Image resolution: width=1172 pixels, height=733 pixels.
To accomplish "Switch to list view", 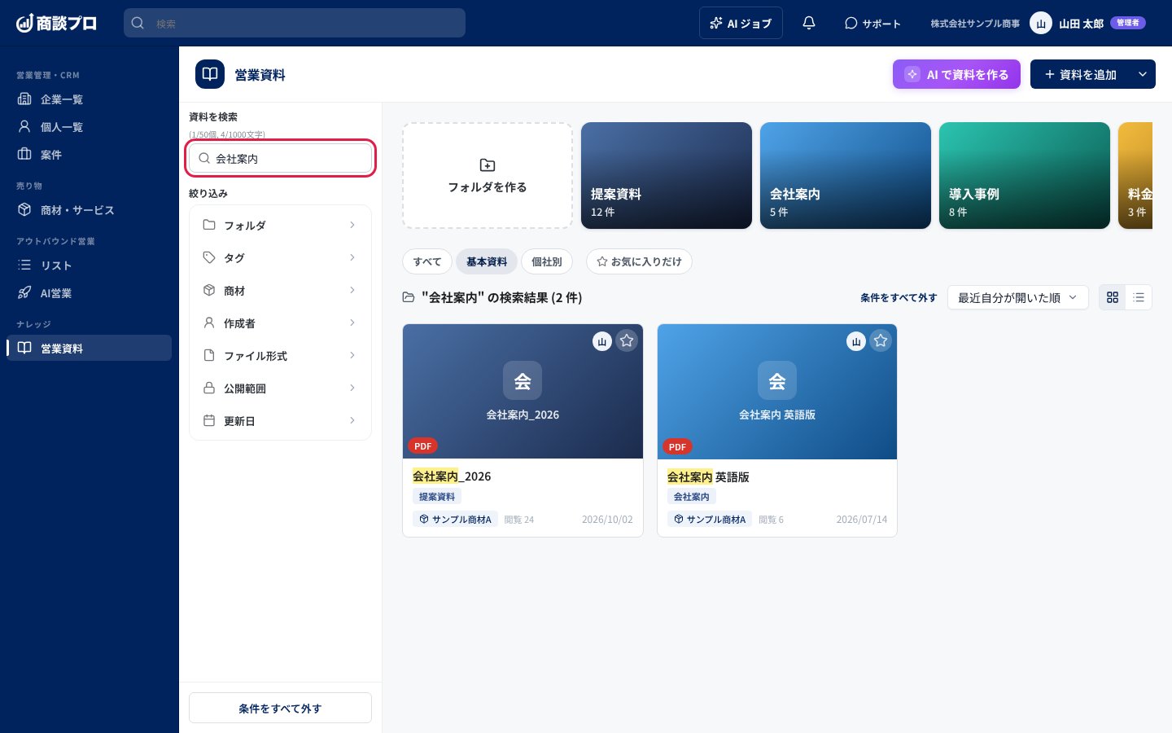I will tap(1139, 297).
